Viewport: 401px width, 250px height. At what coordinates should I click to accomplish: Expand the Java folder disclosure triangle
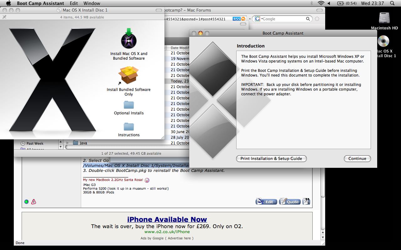coord(67,143)
